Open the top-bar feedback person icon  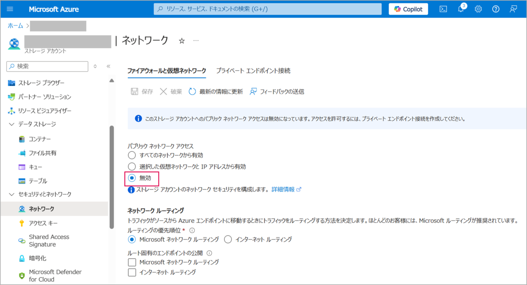(513, 9)
